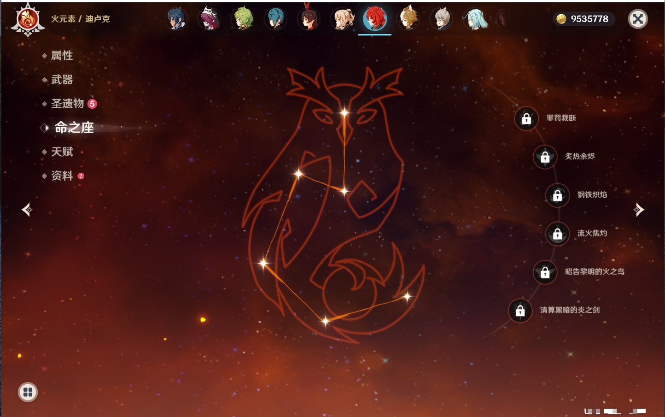Click the lock icon for 罪罚裁断
The image size is (665, 417).
(x=526, y=118)
